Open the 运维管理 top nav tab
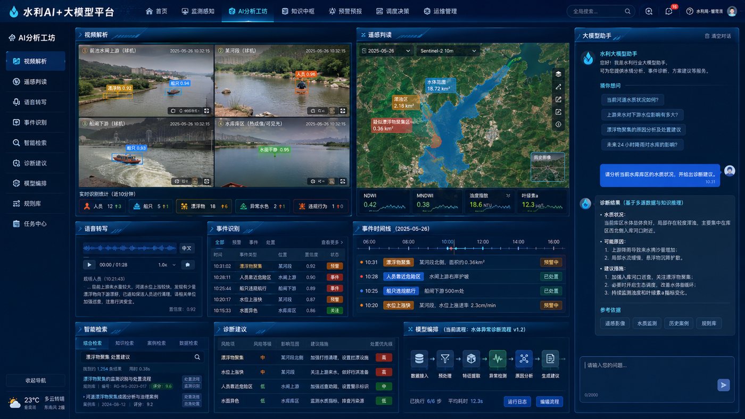The height and width of the screenshot is (419, 745). [440, 11]
